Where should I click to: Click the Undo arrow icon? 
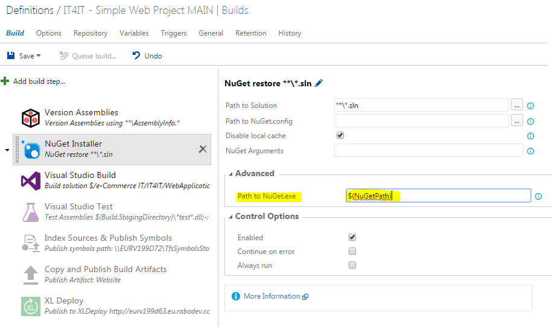pos(136,56)
